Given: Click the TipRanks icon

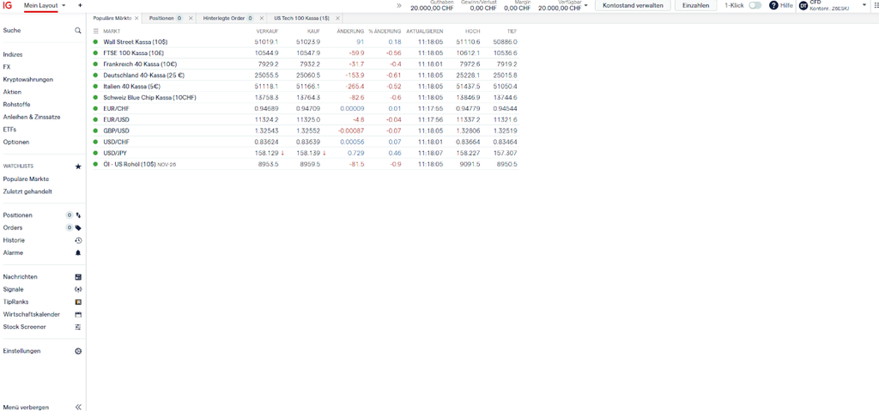Looking at the screenshot, I should (x=78, y=302).
